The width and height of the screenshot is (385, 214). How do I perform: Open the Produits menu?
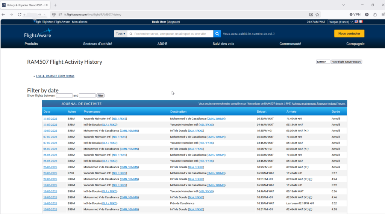pos(31,44)
